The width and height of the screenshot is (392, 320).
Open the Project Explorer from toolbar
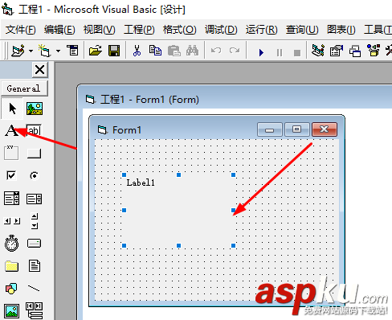click(318, 51)
